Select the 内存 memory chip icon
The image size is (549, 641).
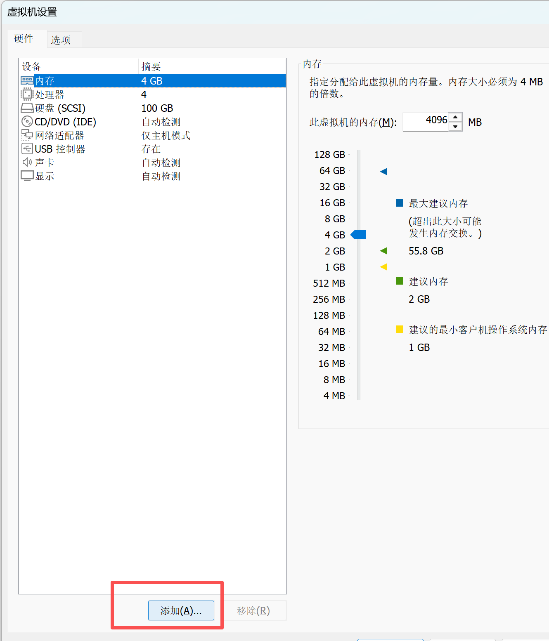coord(27,80)
